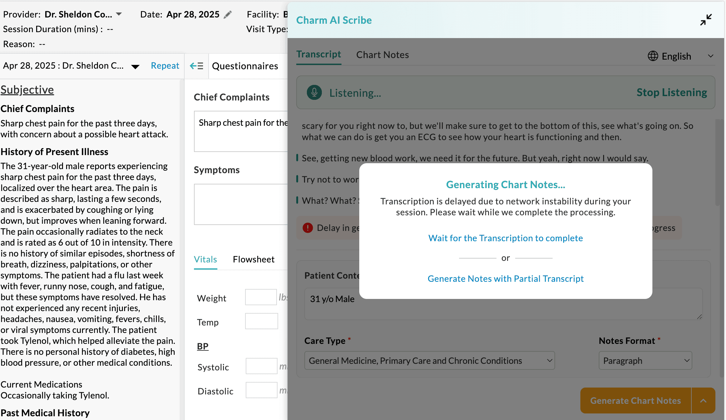Open the Provider dropdown for Dr. Sheldon Co...
This screenshot has height=420, width=726.
point(119,14)
